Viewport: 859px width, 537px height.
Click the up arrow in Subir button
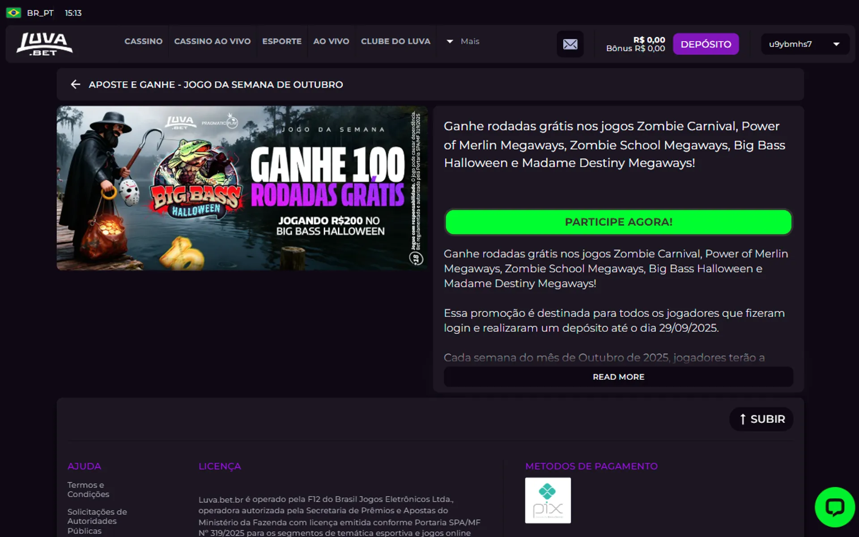pos(743,419)
